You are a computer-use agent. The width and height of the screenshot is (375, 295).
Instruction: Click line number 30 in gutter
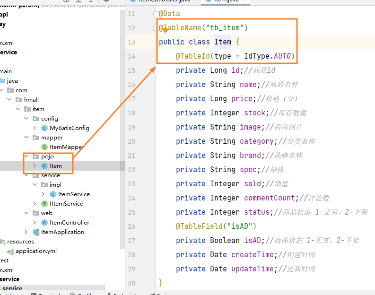(x=131, y=284)
